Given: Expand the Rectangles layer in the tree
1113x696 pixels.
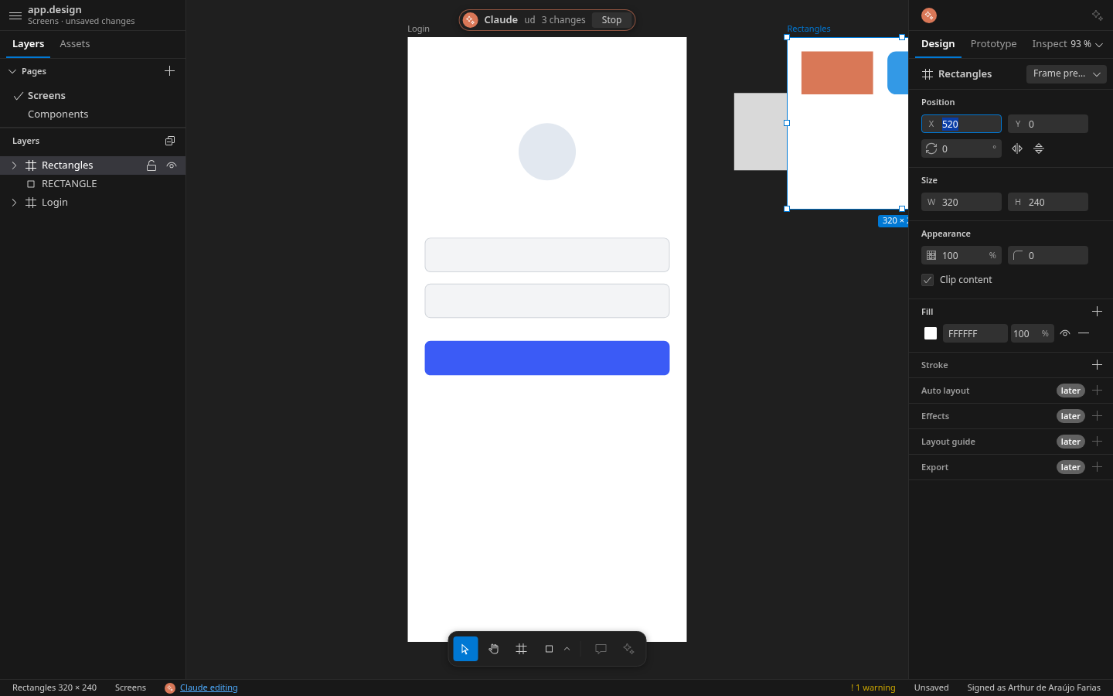Looking at the screenshot, I should (x=14, y=165).
